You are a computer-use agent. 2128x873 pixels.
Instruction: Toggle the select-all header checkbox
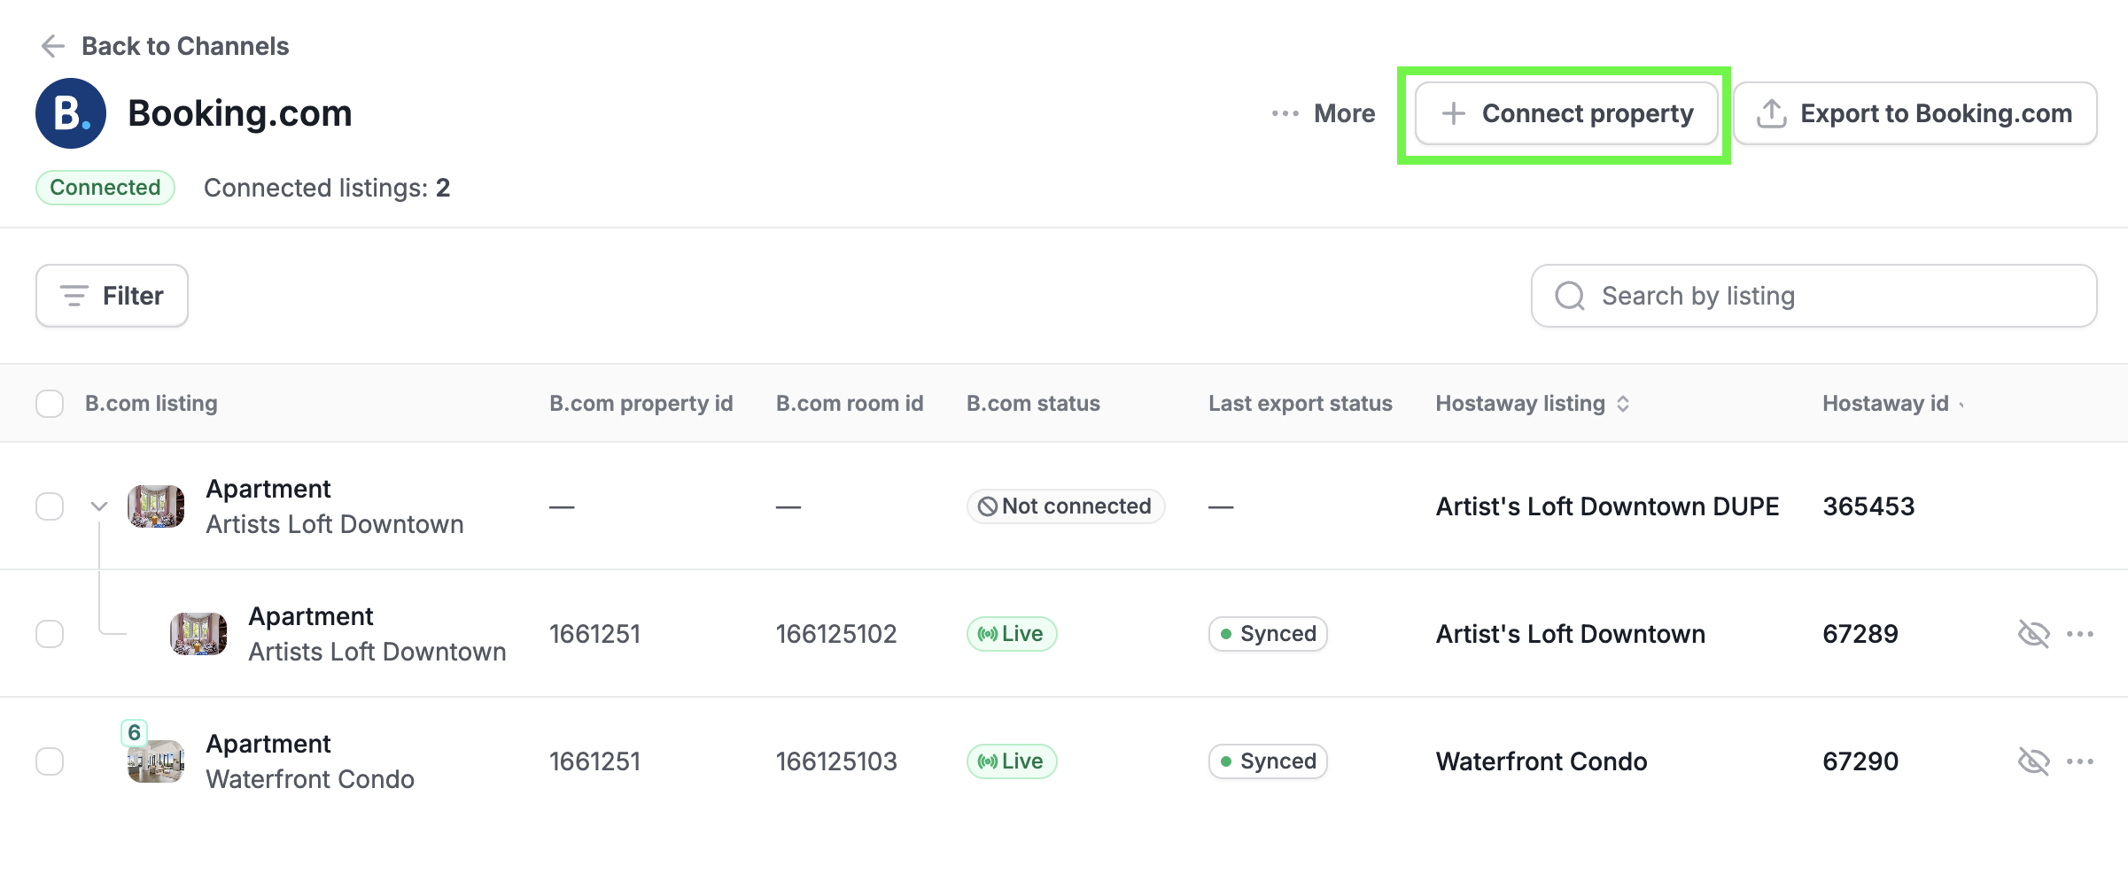pos(50,404)
